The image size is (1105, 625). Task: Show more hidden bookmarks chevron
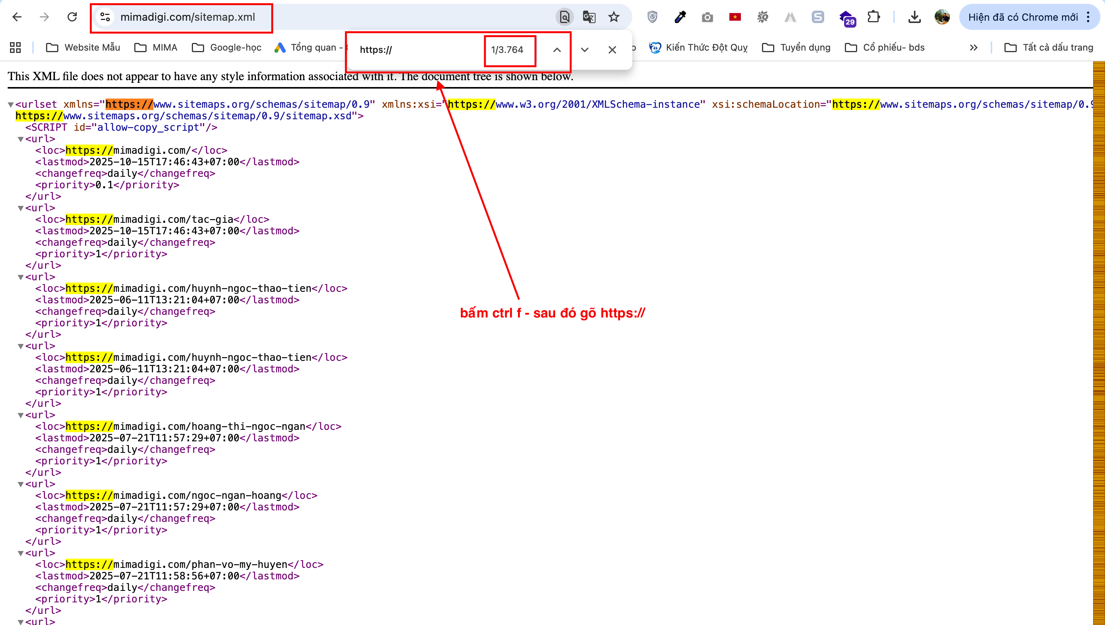coord(973,47)
